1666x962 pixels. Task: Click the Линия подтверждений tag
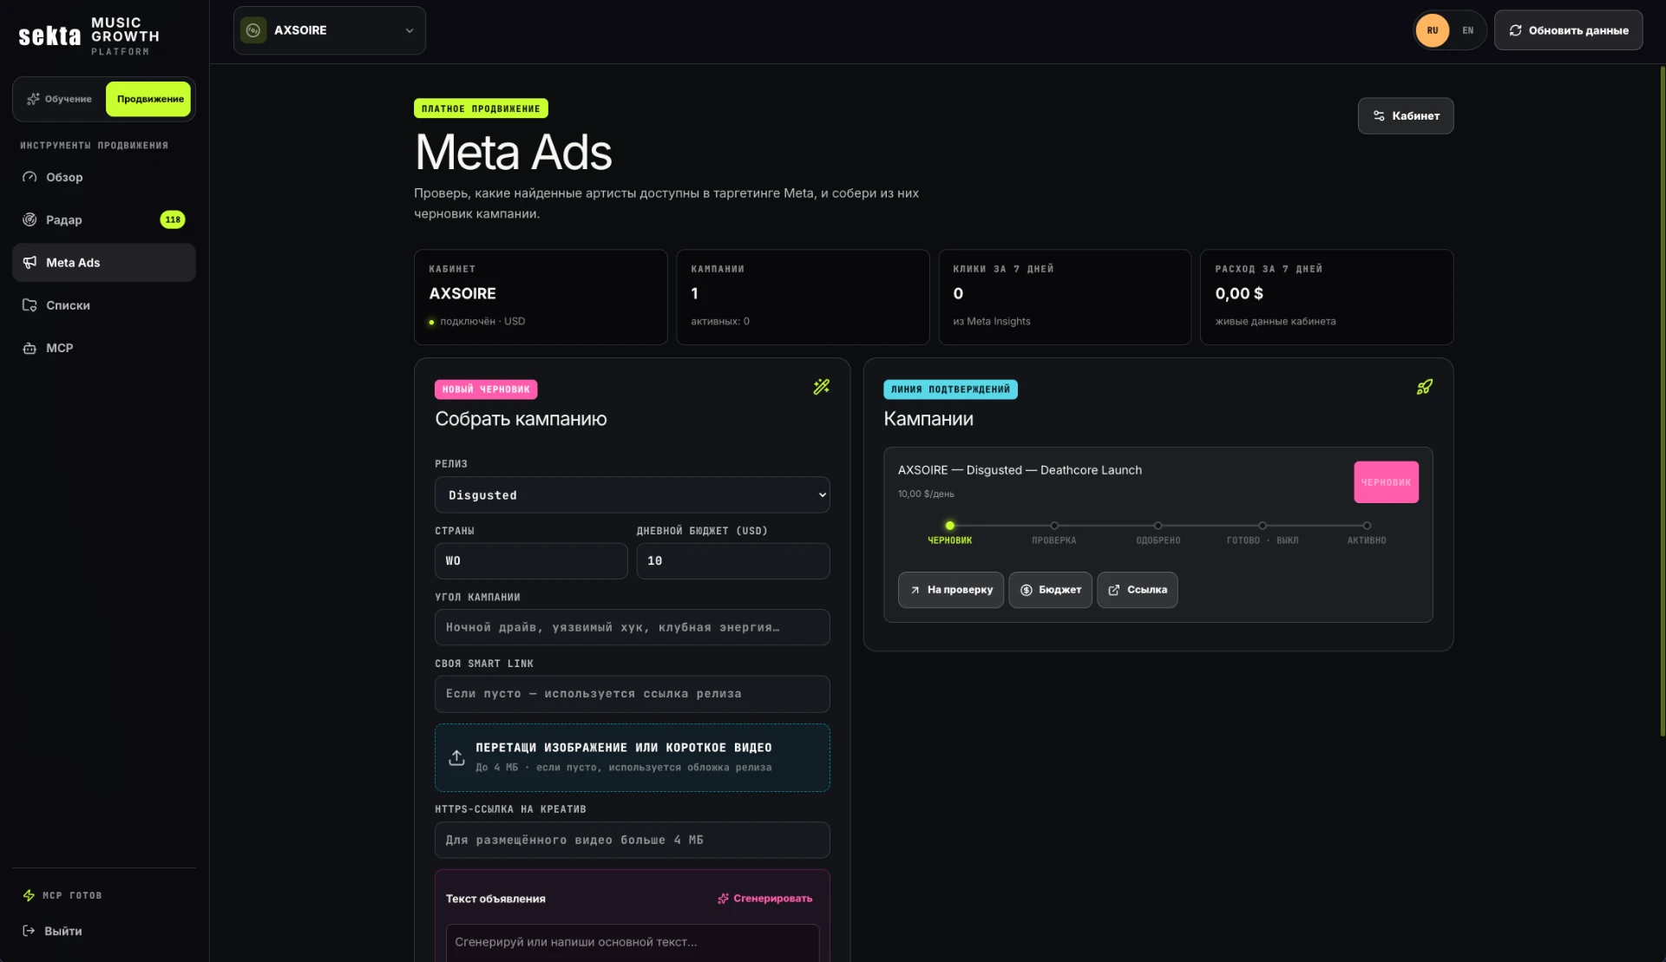[950, 389]
